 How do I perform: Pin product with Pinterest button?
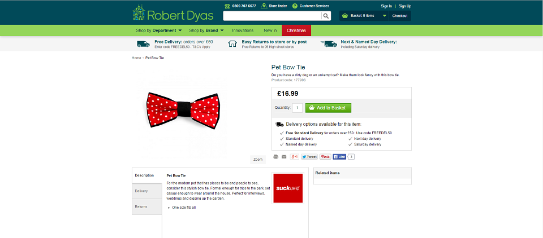click(326, 157)
